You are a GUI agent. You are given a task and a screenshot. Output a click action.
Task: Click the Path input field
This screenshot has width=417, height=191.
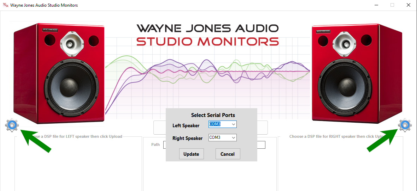215,144
